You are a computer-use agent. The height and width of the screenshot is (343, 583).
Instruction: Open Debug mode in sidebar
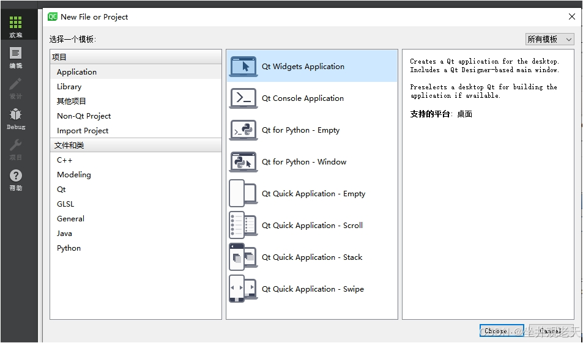16,119
